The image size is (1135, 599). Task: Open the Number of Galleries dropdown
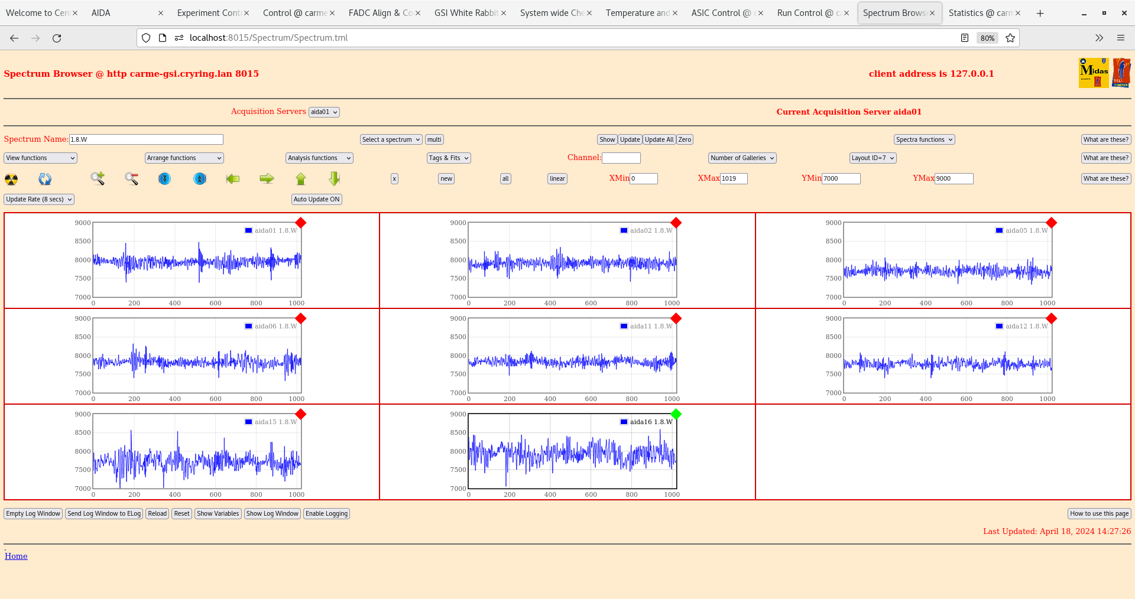[742, 158]
